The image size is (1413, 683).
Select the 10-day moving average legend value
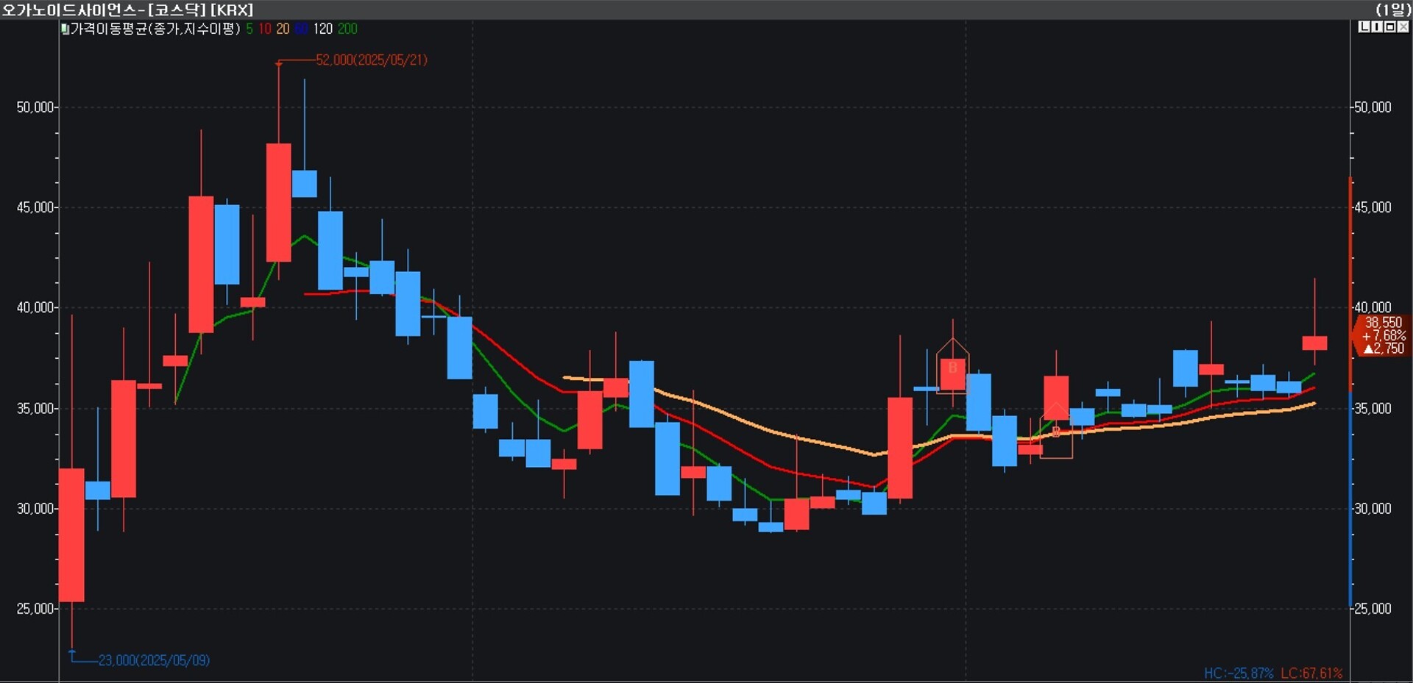(x=265, y=29)
